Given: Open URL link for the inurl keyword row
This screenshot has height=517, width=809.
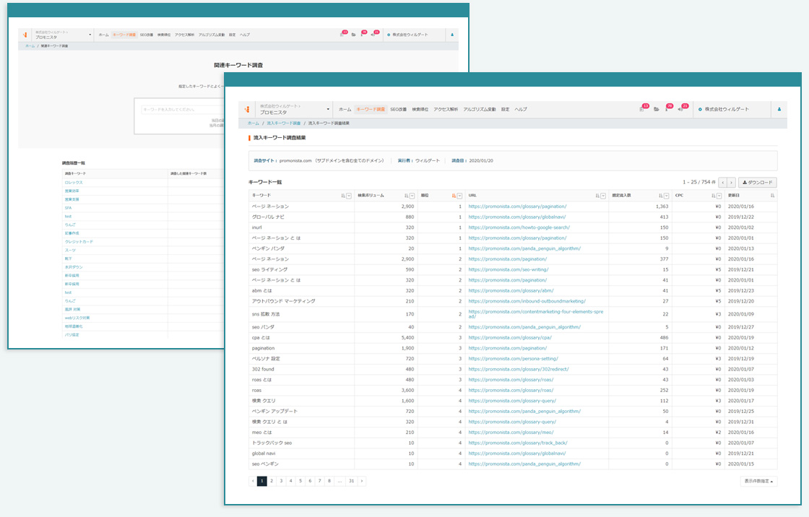Looking at the screenshot, I should click(x=519, y=227).
